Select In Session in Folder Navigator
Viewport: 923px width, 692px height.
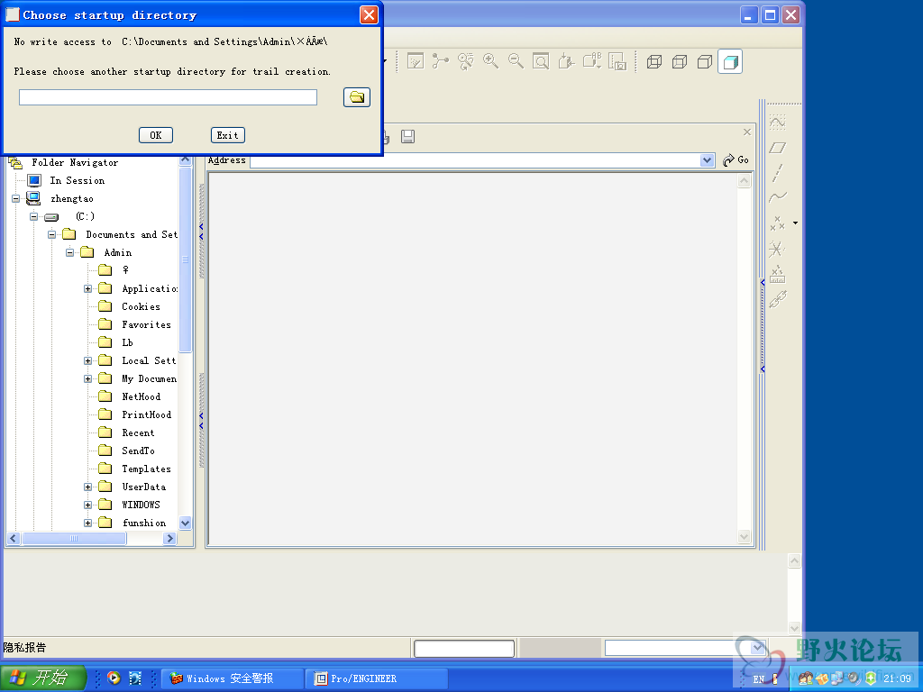coord(78,180)
